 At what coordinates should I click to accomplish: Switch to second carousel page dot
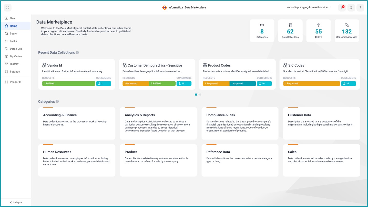pos(200,95)
